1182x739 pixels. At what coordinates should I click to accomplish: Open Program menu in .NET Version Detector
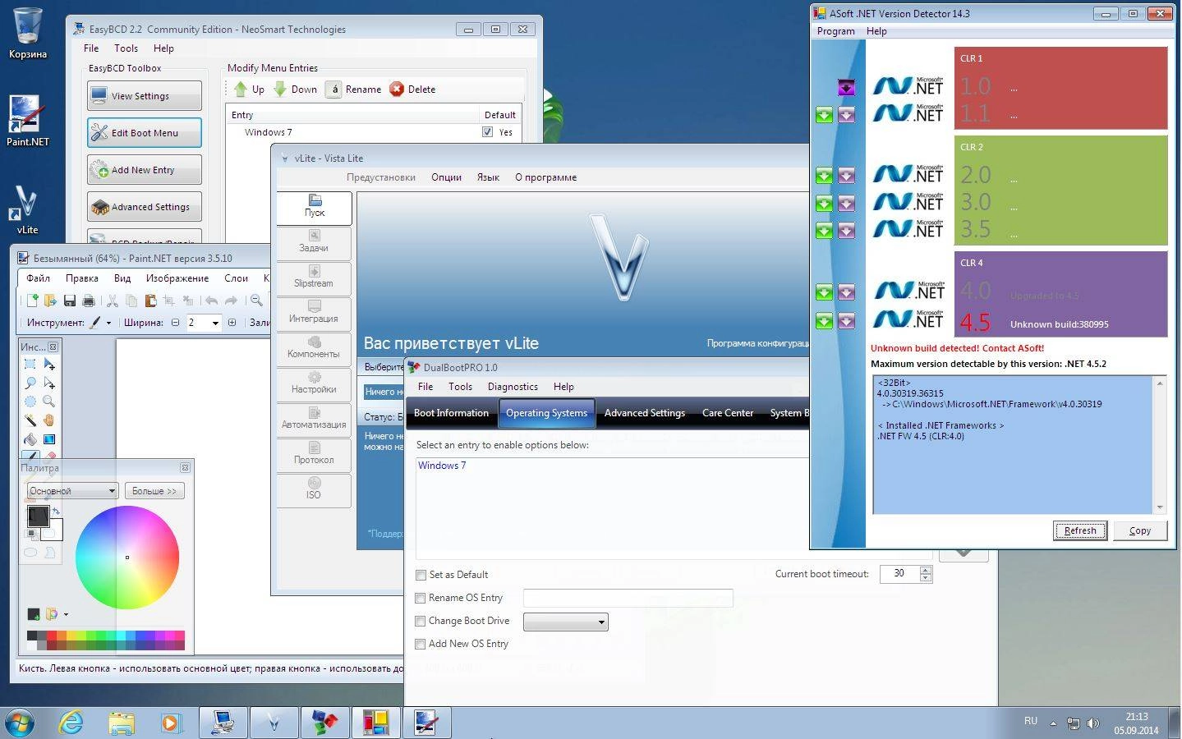[x=835, y=31]
